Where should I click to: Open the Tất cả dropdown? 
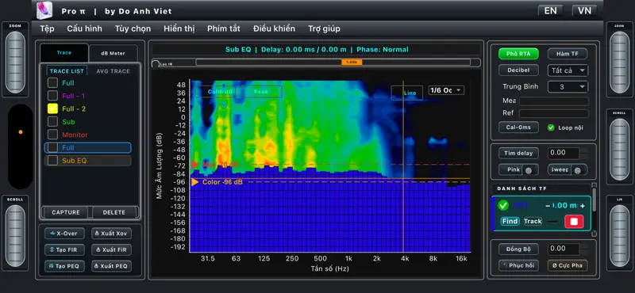point(568,70)
